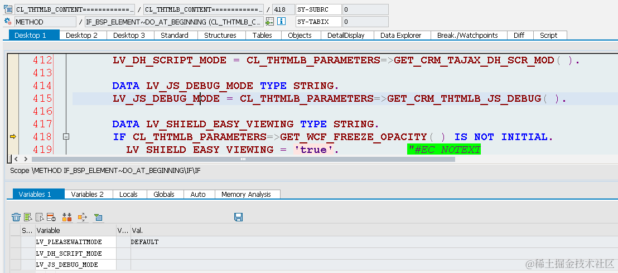Click the gray list-with-arrow icon in variables toolbar
618x273 pixels.
40,217
